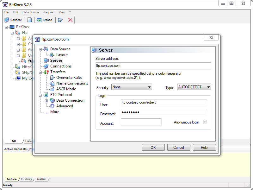253x190 pixels.
Task: Click the Password field
Action: 164,113
